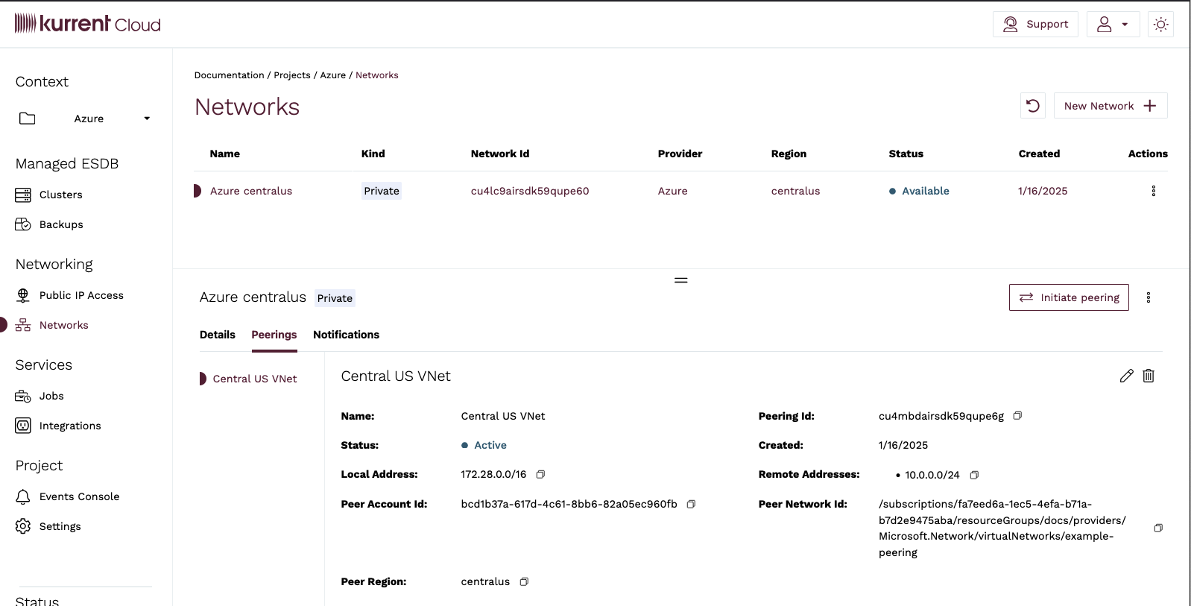Image resolution: width=1191 pixels, height=606 pixels.
Task: Delete the Central US VNet peering
Action: [1149, 376]
